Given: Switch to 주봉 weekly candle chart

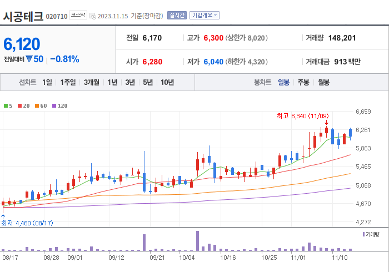Looking at the screenshot, I should [303, 82].
